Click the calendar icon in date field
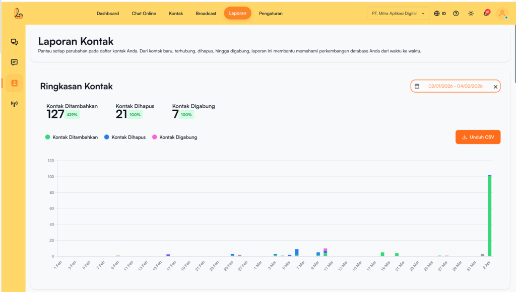The height and width of the screenshot is (292, 516). 417,86
